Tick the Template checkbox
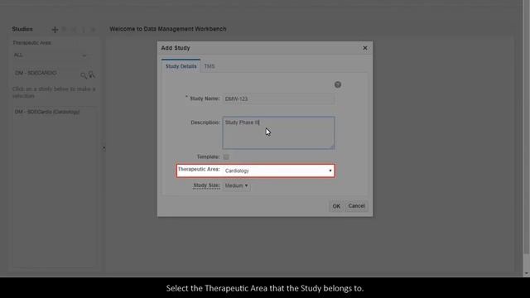The image size is (530, 298). [x=226, y=156]
